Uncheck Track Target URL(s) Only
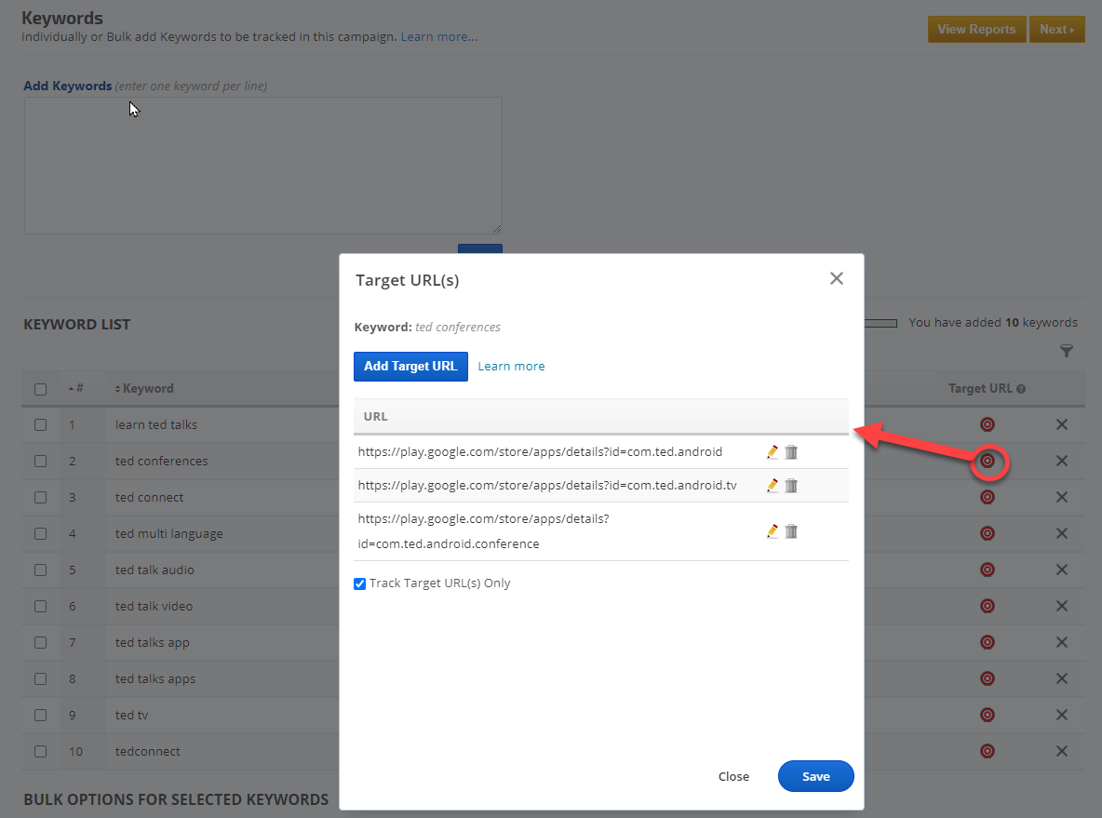This screenshot has width=1102, height=818. (360, 583)
